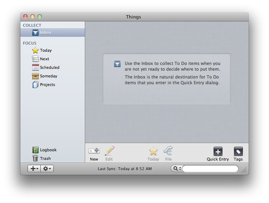
Task: Click the Trash can icon
Action: (35, 158)
